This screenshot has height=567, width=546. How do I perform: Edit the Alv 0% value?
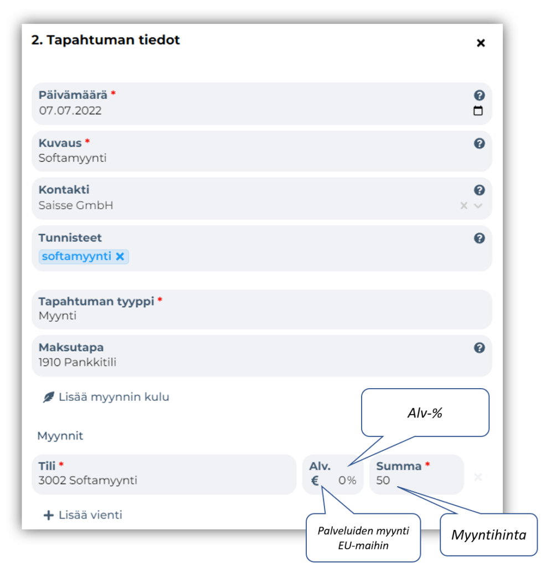[347, 481]
